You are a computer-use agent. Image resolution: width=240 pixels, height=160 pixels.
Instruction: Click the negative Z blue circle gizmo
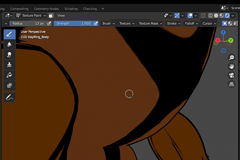[x=223, y=51]
